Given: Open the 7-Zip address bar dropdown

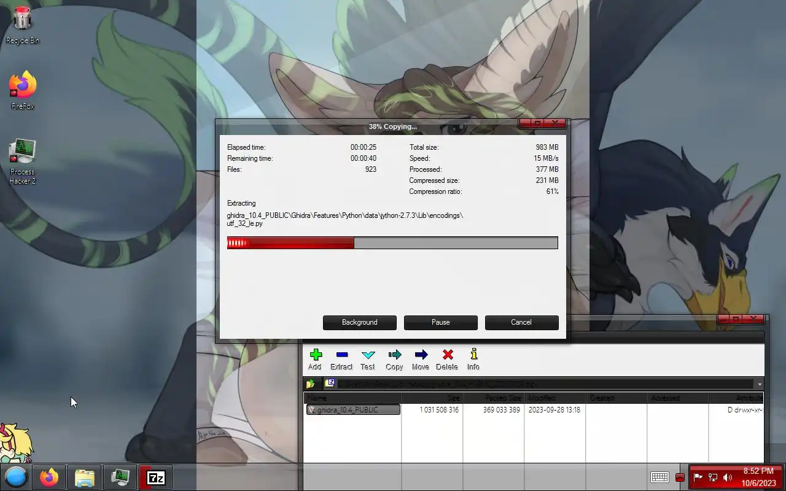Looking at the screenshot, I should click(x=759, y=384).
